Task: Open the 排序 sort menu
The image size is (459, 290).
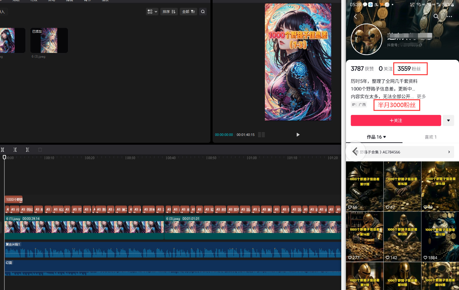Action: point(169,12)
